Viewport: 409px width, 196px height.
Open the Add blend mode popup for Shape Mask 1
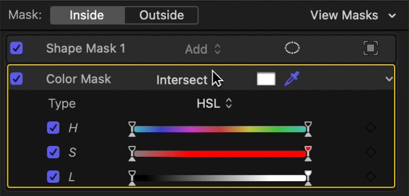click(x=203, y=49)
